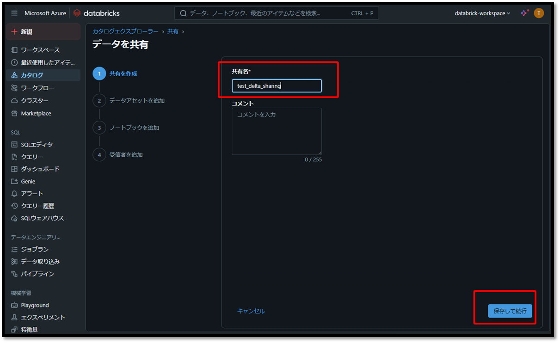Open the user avatar T menu

pyautogui.click(x=539, y=13)
